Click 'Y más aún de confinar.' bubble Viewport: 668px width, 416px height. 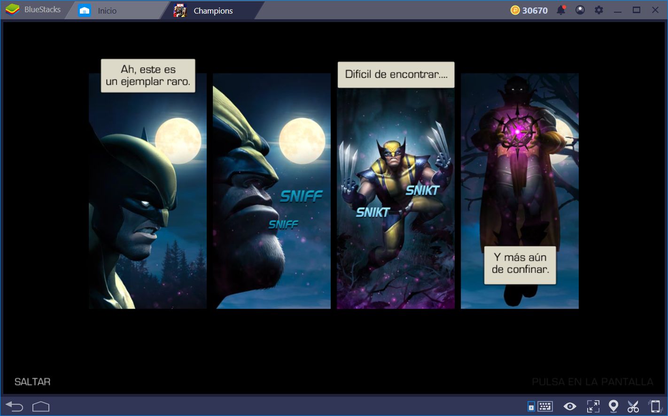(520, 265)
